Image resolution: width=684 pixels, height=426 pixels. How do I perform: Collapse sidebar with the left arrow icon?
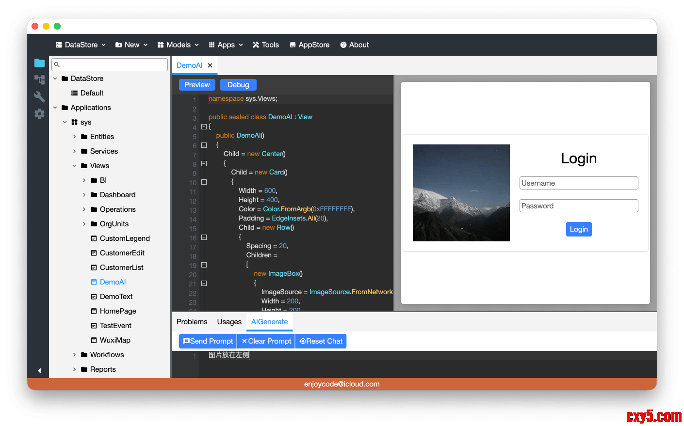click(x=39, y=371)
